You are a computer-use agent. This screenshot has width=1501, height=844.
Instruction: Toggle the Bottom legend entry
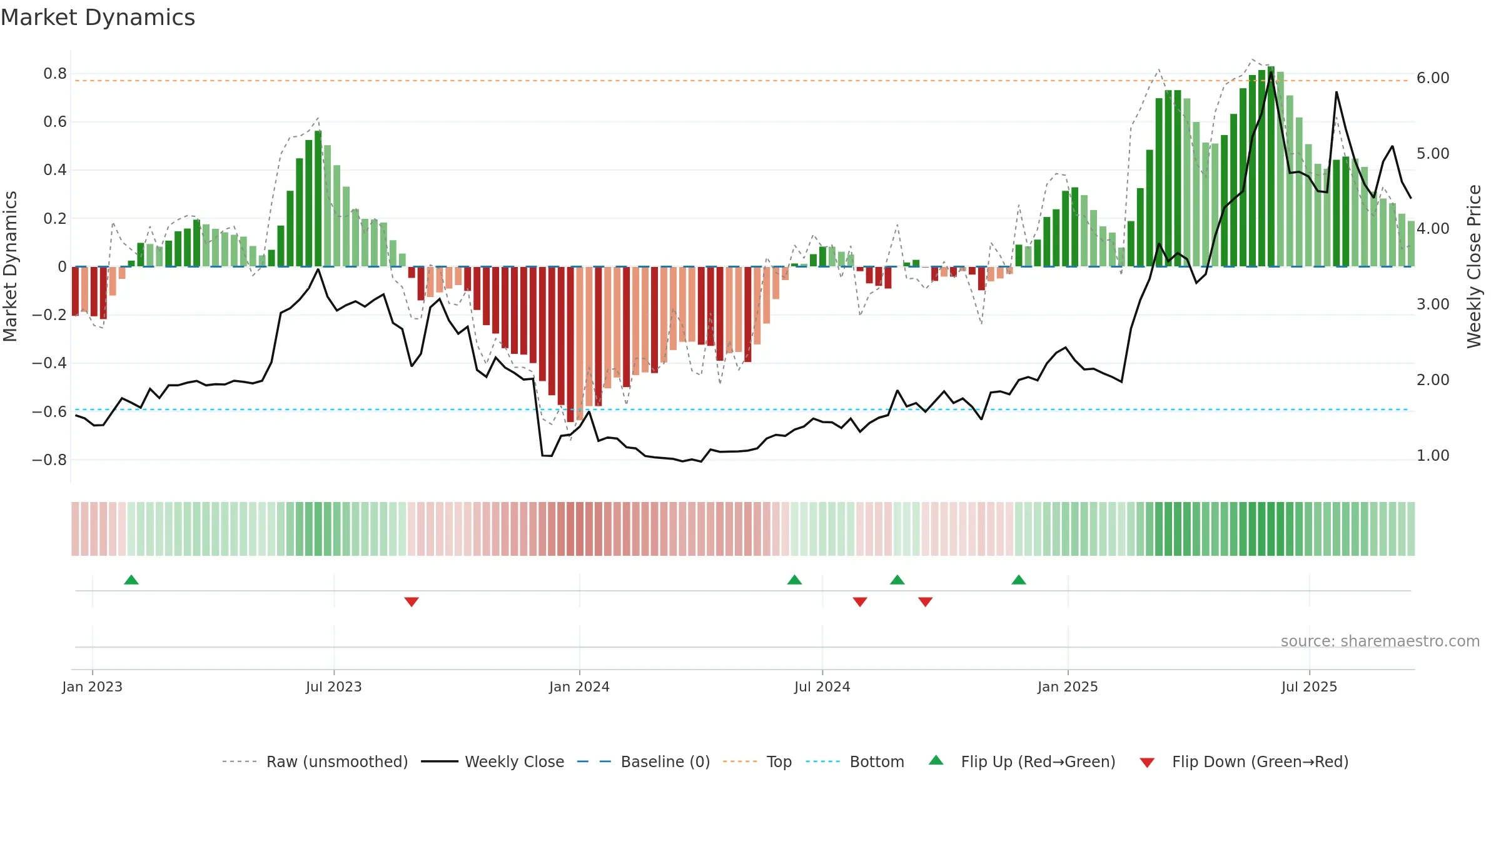pyautogui.click(x=855, y=761)
